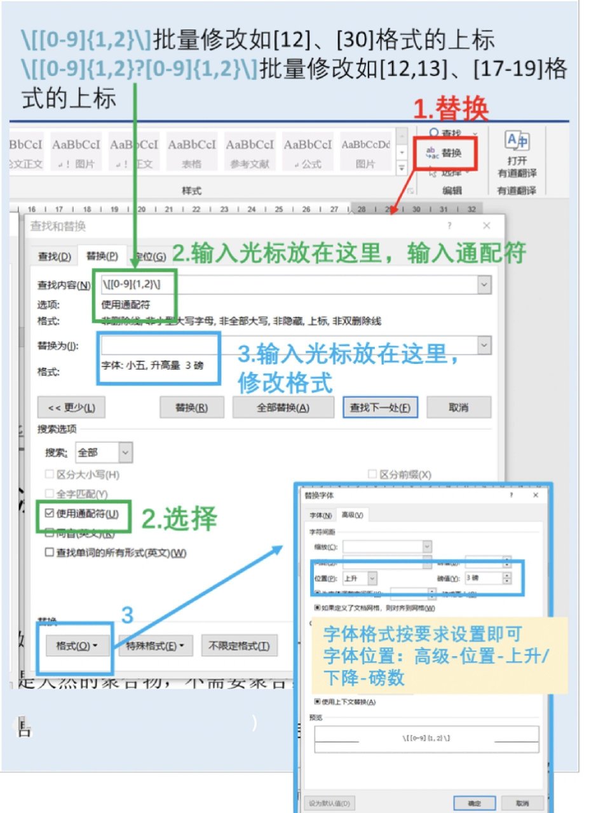The image size is (610, 813).
Task: Click the 全部替换(A) button
Action: [x=283, y=408]
